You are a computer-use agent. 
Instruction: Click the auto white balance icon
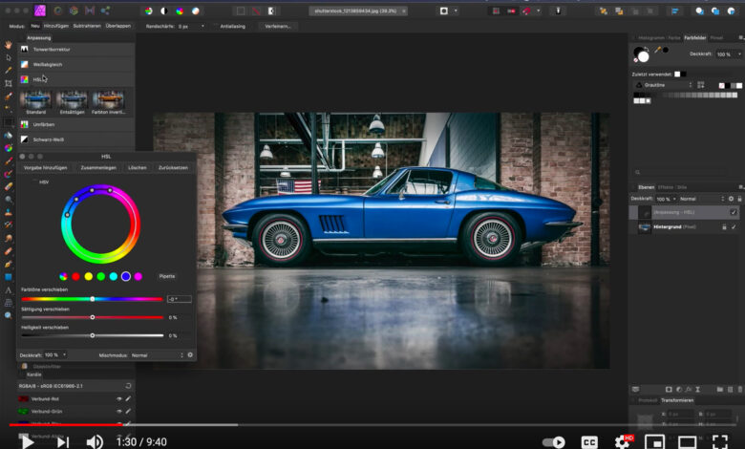195,11
